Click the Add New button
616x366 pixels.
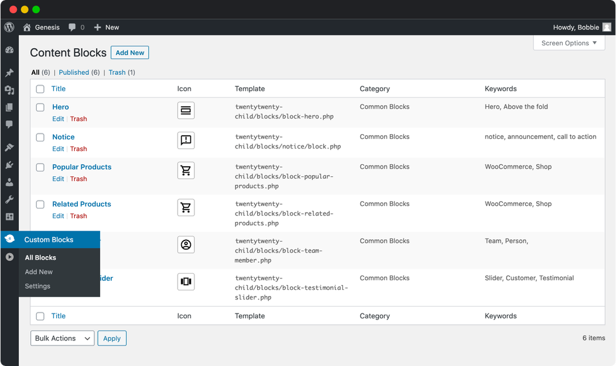[x=129, y=53]
